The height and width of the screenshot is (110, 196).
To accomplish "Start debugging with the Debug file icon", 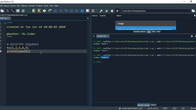I will [55, 11].
